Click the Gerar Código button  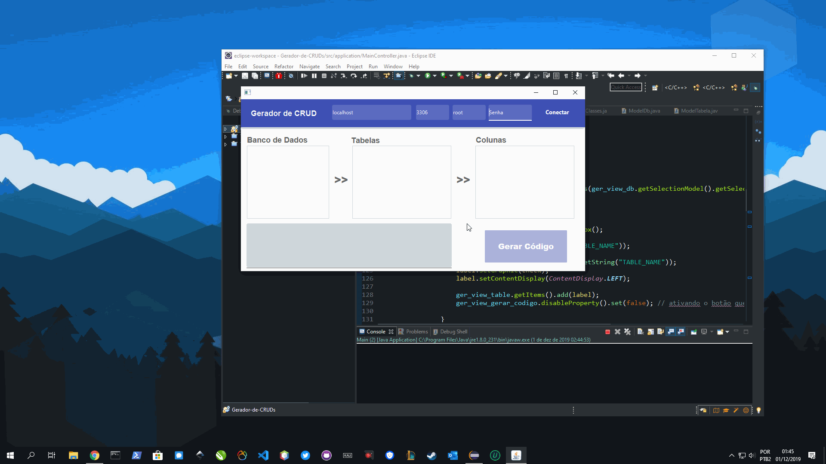[526, 247]
